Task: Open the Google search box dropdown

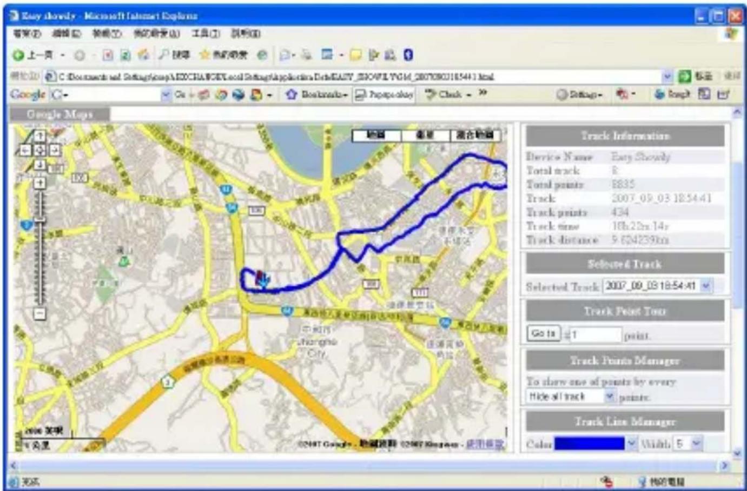Action: click(166, 95)
